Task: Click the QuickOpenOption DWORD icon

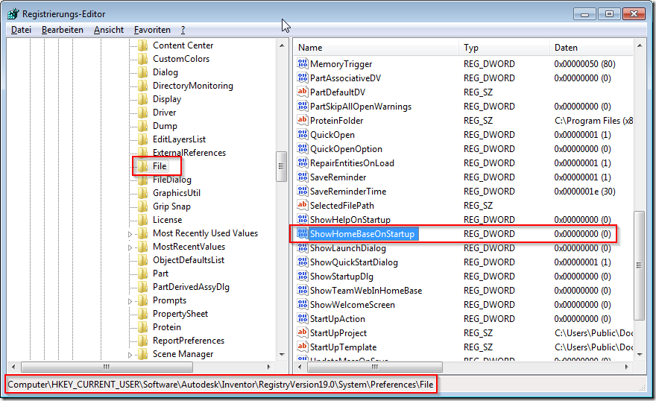Action: (302, 149)
